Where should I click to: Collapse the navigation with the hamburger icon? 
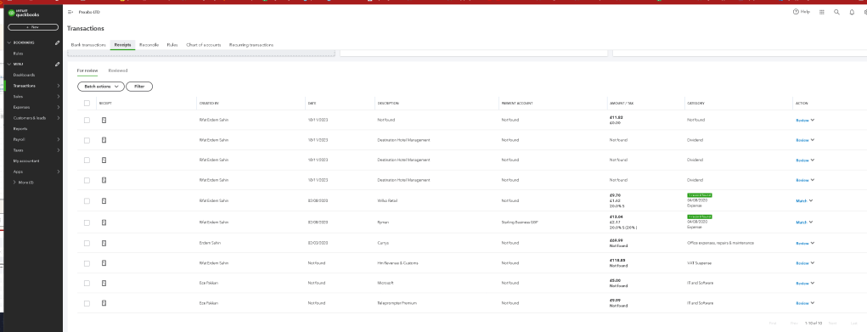[x=70, y=12]
